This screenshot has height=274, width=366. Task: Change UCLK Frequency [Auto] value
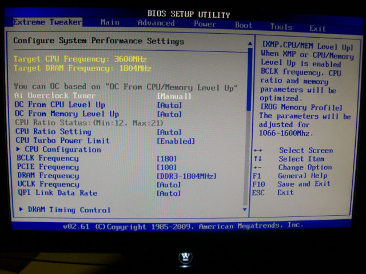169,185
